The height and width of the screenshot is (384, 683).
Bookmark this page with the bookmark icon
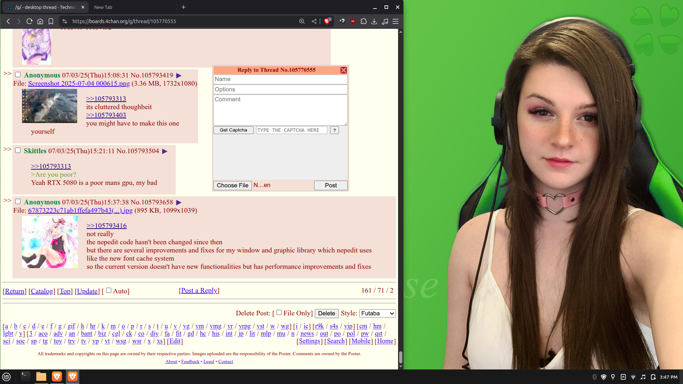[x=51, y=21]
